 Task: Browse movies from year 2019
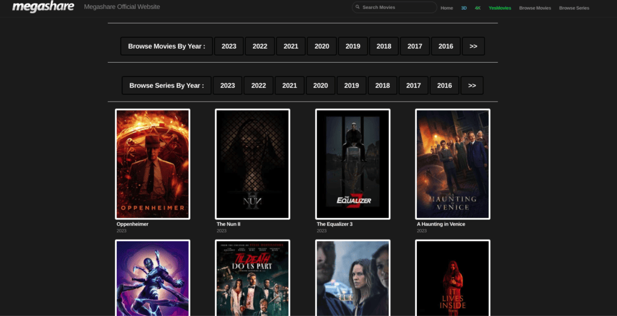click(353, 46)
